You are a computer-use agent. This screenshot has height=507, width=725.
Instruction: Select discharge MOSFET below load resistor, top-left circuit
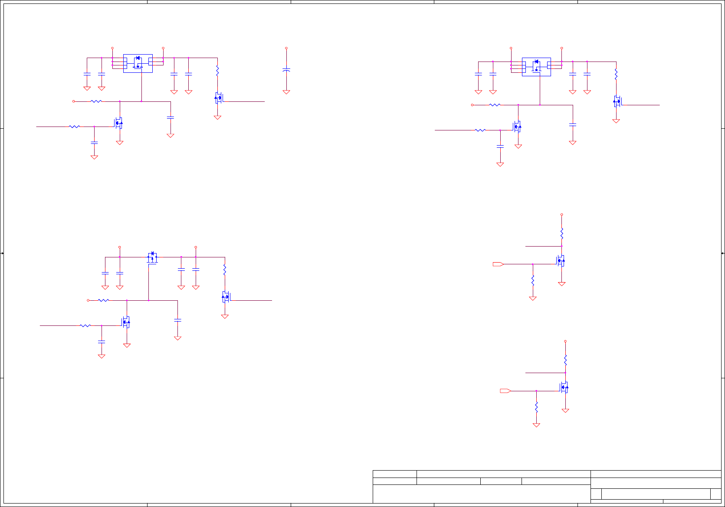tap(218, 98)
